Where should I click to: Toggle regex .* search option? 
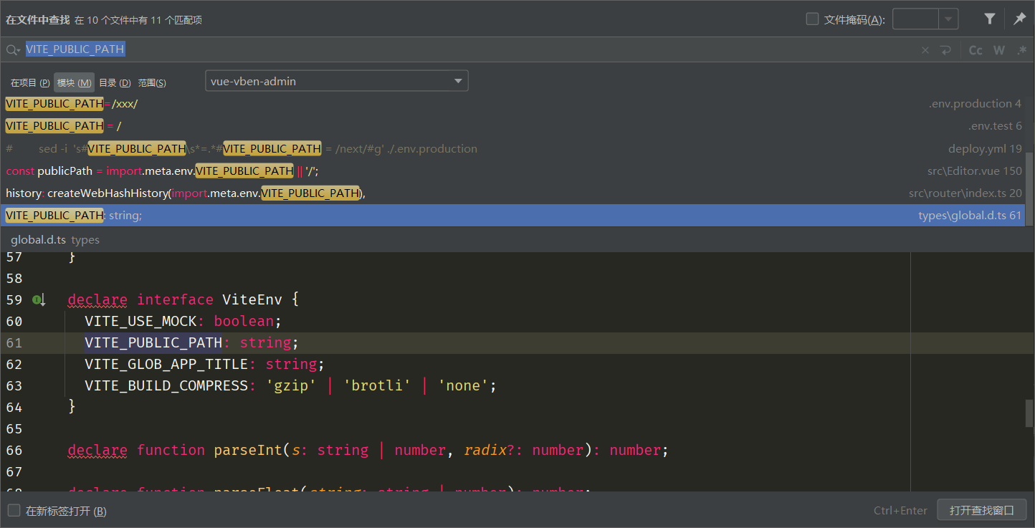1022,50
